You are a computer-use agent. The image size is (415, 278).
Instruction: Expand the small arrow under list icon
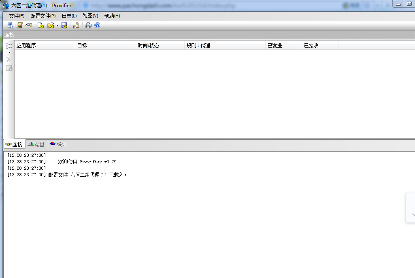(x=9, y=52)
